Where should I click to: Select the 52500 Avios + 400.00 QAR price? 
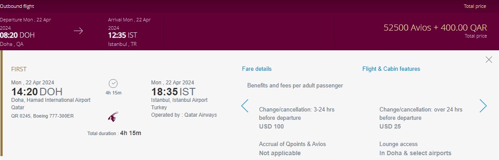[x=435, y=28]
